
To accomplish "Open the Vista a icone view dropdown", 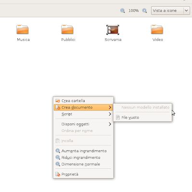I will [x=170, y=11].
